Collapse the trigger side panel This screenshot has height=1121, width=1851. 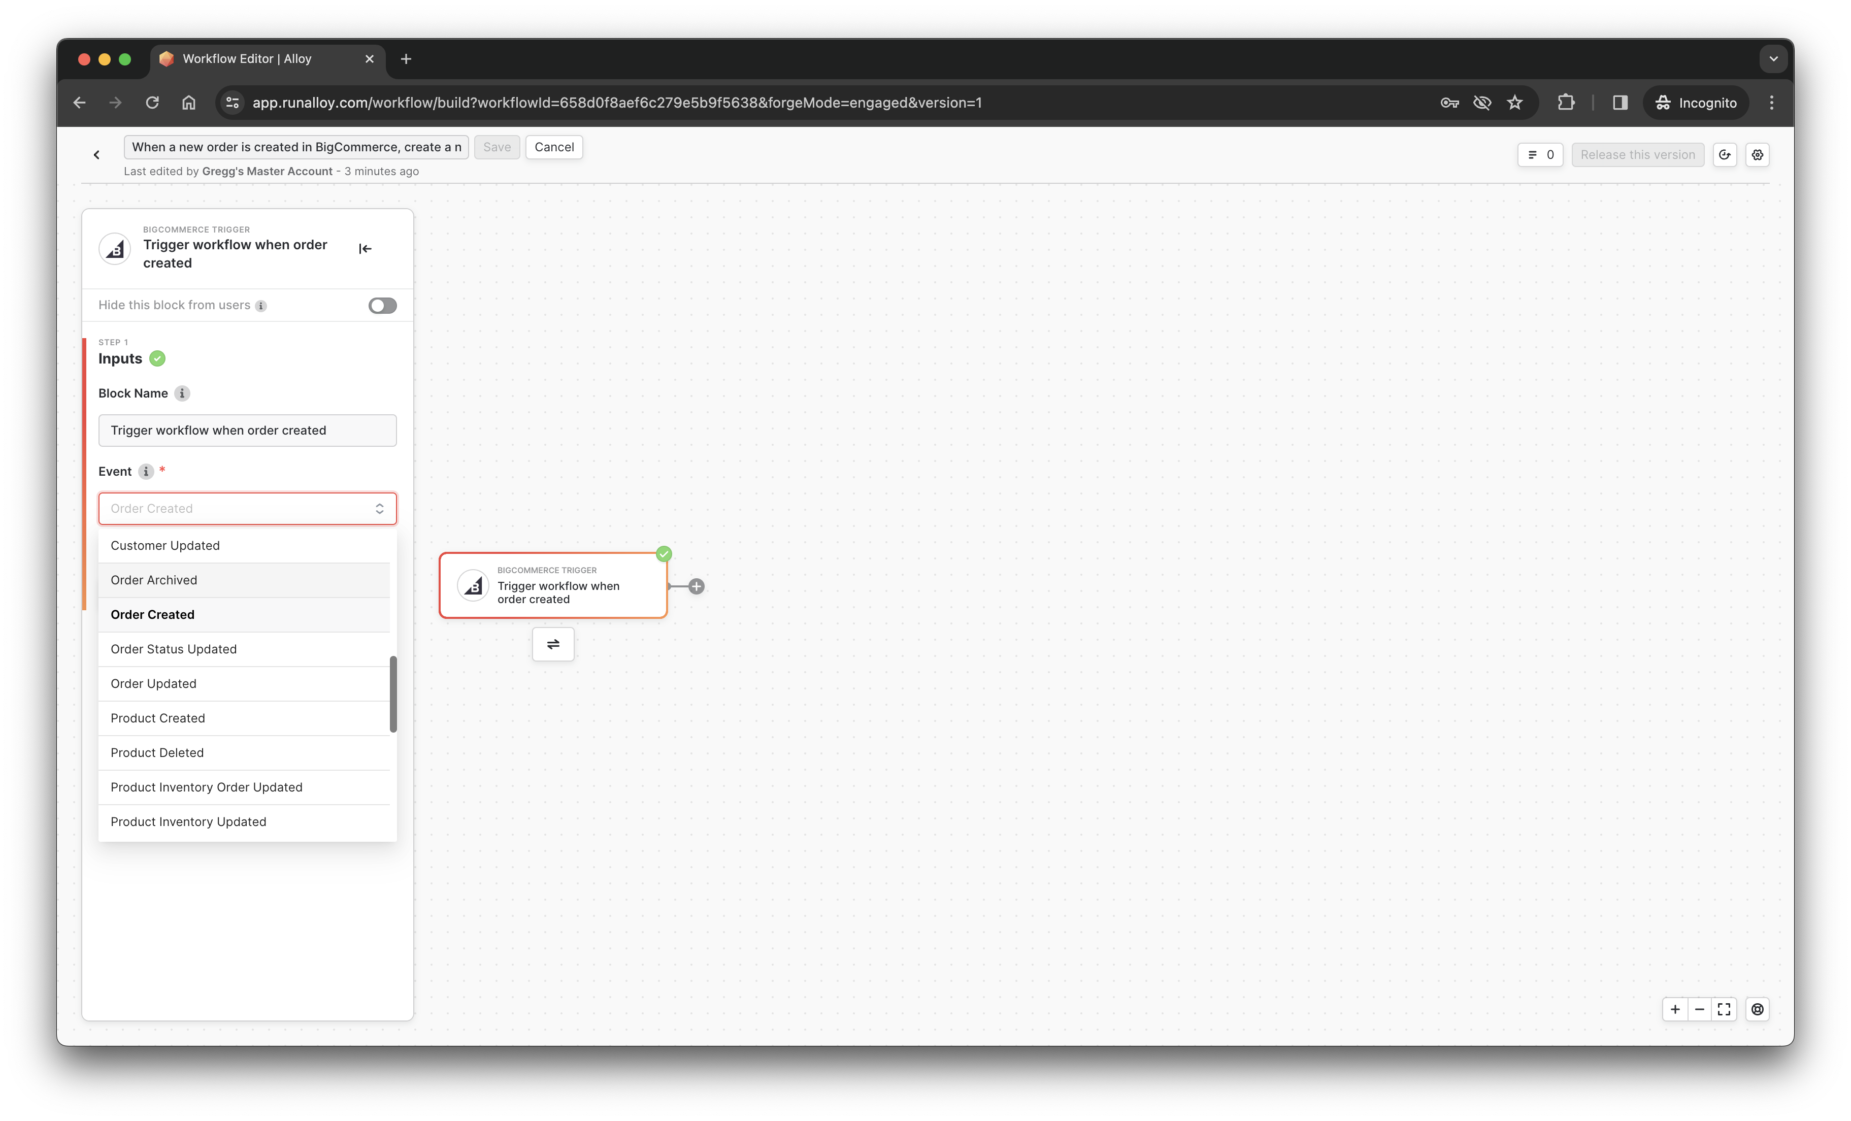(365, 249)
